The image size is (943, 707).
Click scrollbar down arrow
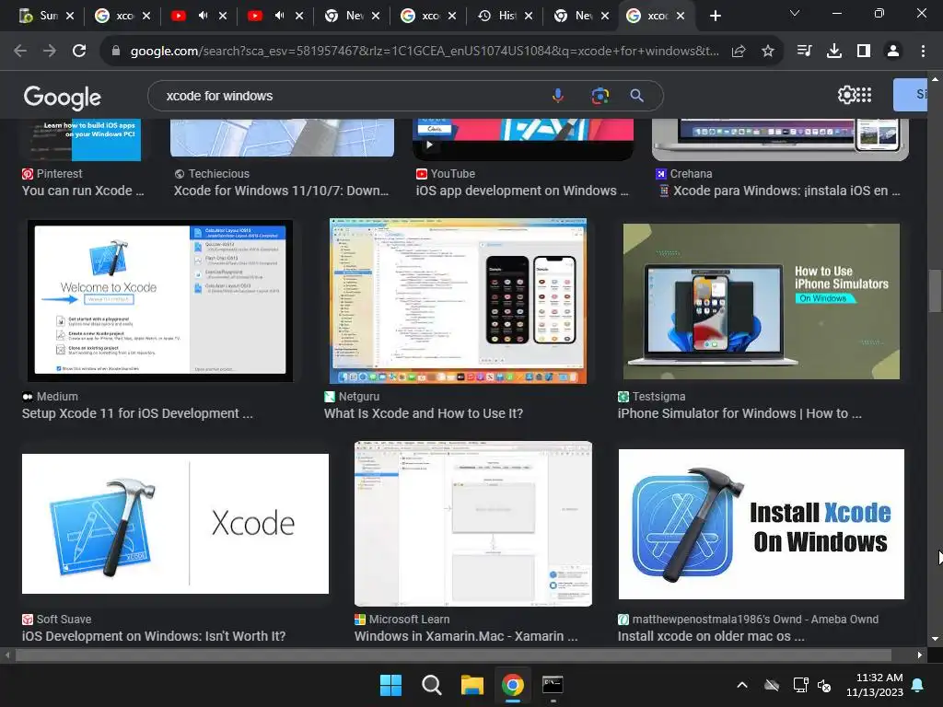[x=935, y=639]
